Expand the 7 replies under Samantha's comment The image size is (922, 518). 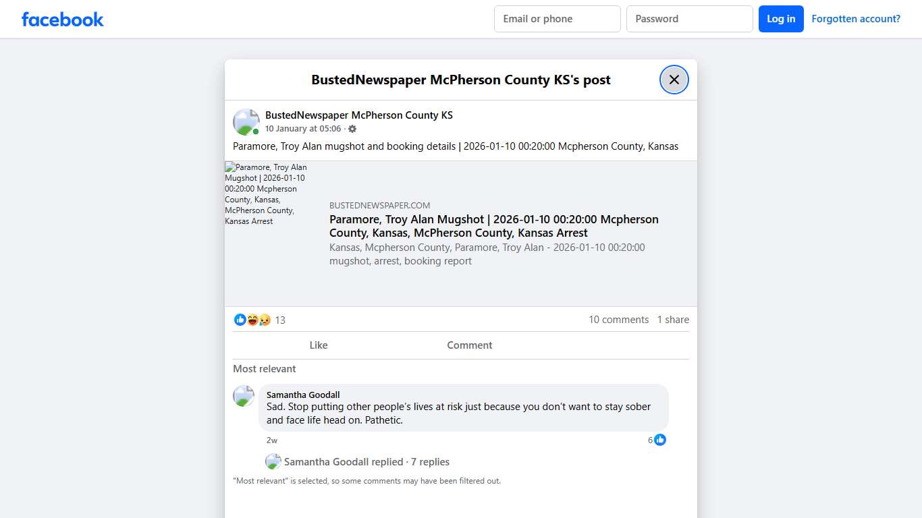tap(430, 462)
